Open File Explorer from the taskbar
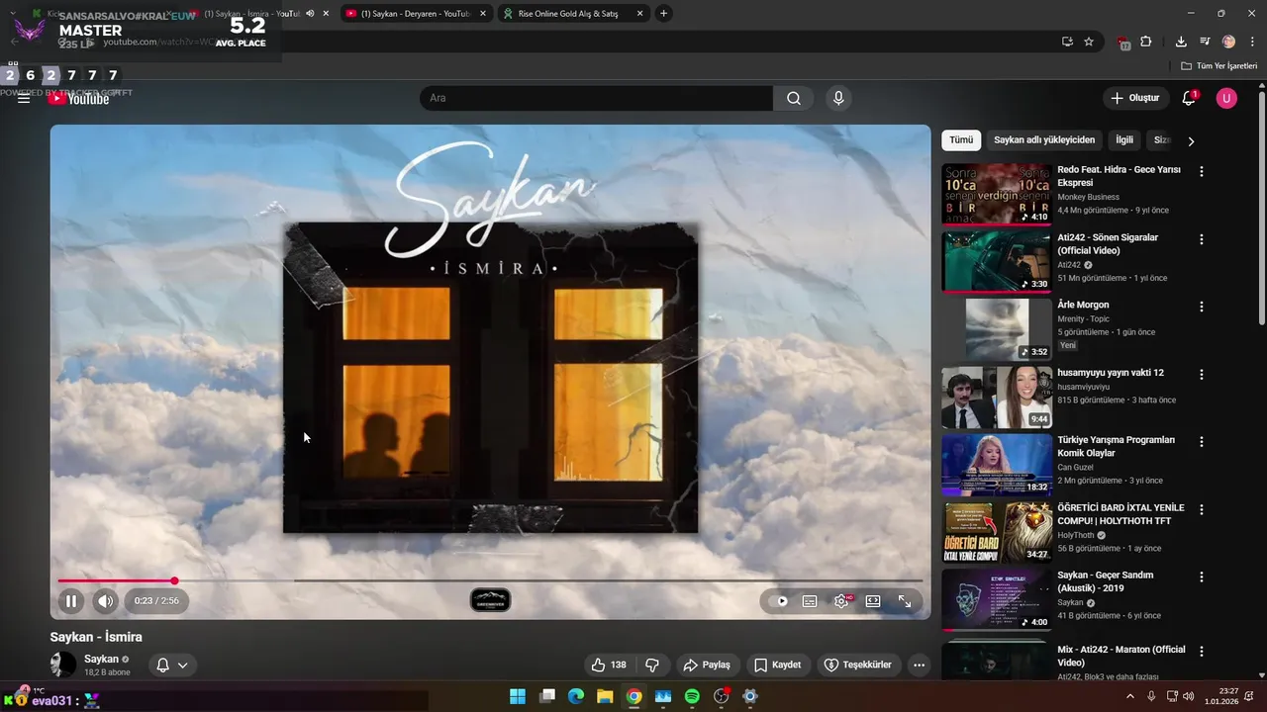This screenshot has height=712, width=1267. (x=605, y=696)
